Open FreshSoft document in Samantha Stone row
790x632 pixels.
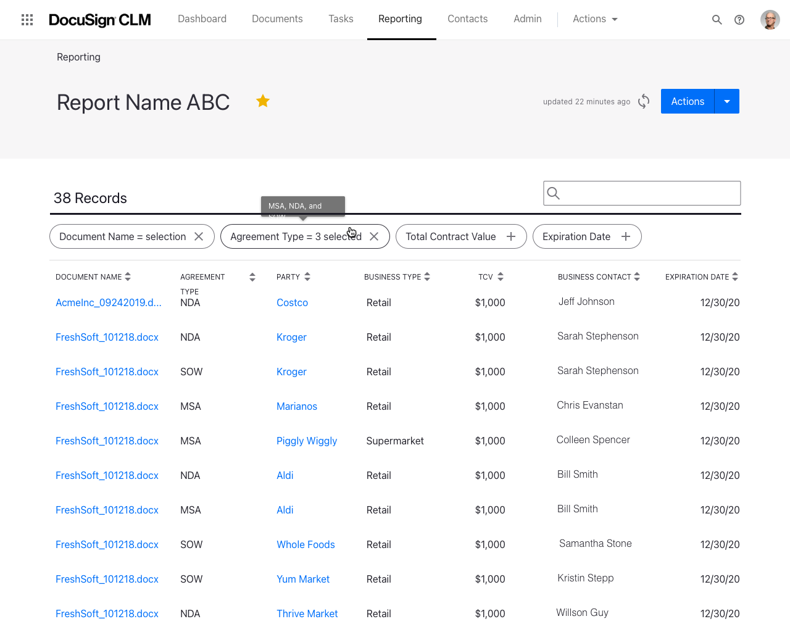[107, 544]
